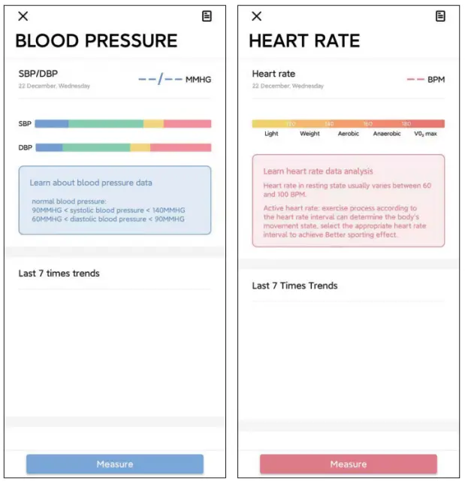Select the Anaerobic heart rate zone label
The image size is (465, 484).
coord(387,135)
